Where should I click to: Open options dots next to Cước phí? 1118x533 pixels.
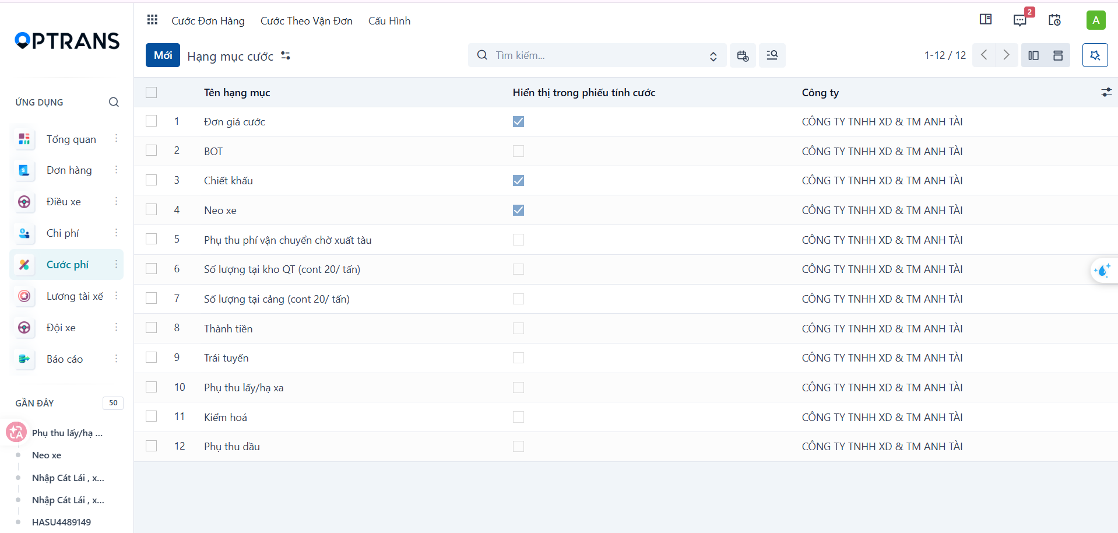pos(116,264)
